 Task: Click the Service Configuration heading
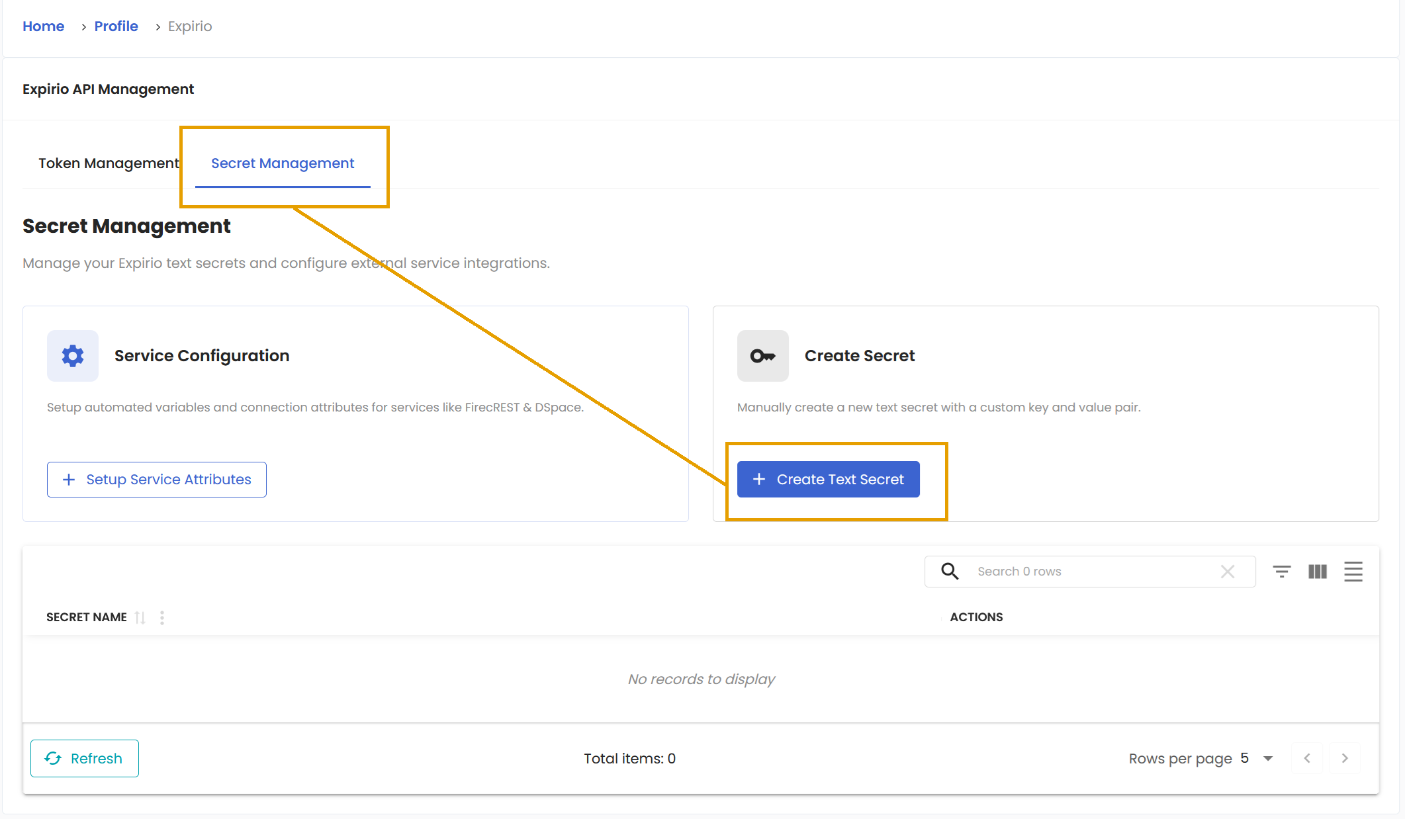pos(202,356)
